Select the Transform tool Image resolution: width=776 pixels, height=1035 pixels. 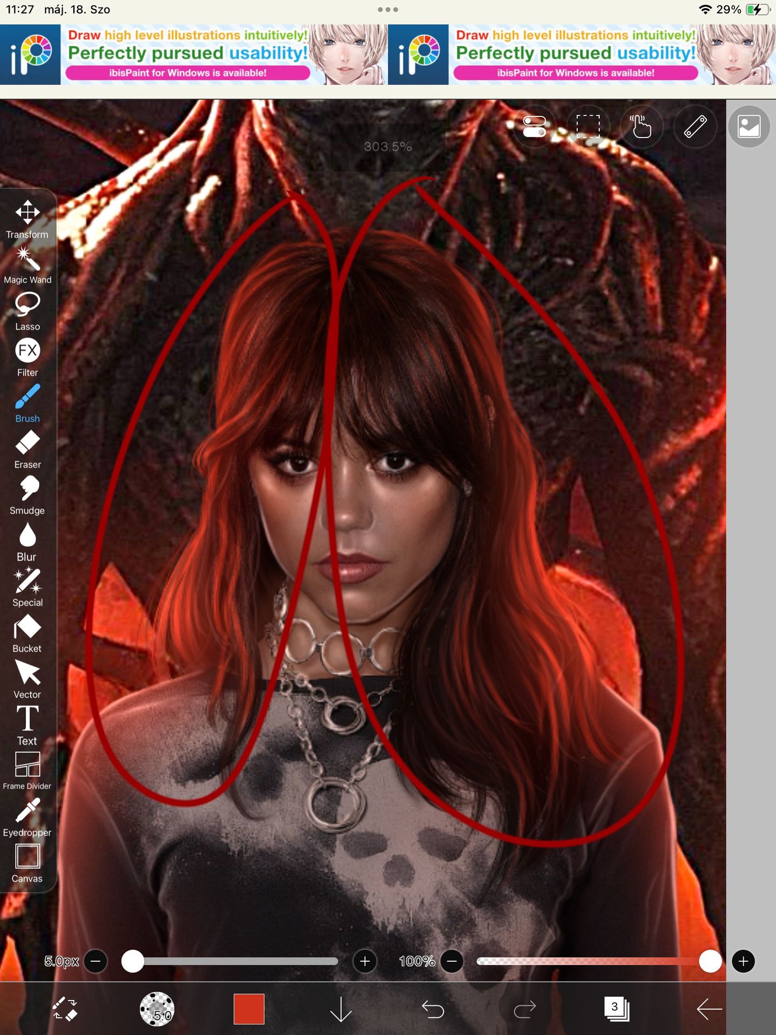click(x=27, y=219)
